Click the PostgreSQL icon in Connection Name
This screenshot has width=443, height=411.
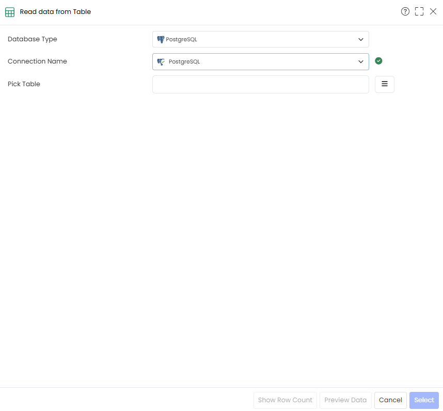161,62
